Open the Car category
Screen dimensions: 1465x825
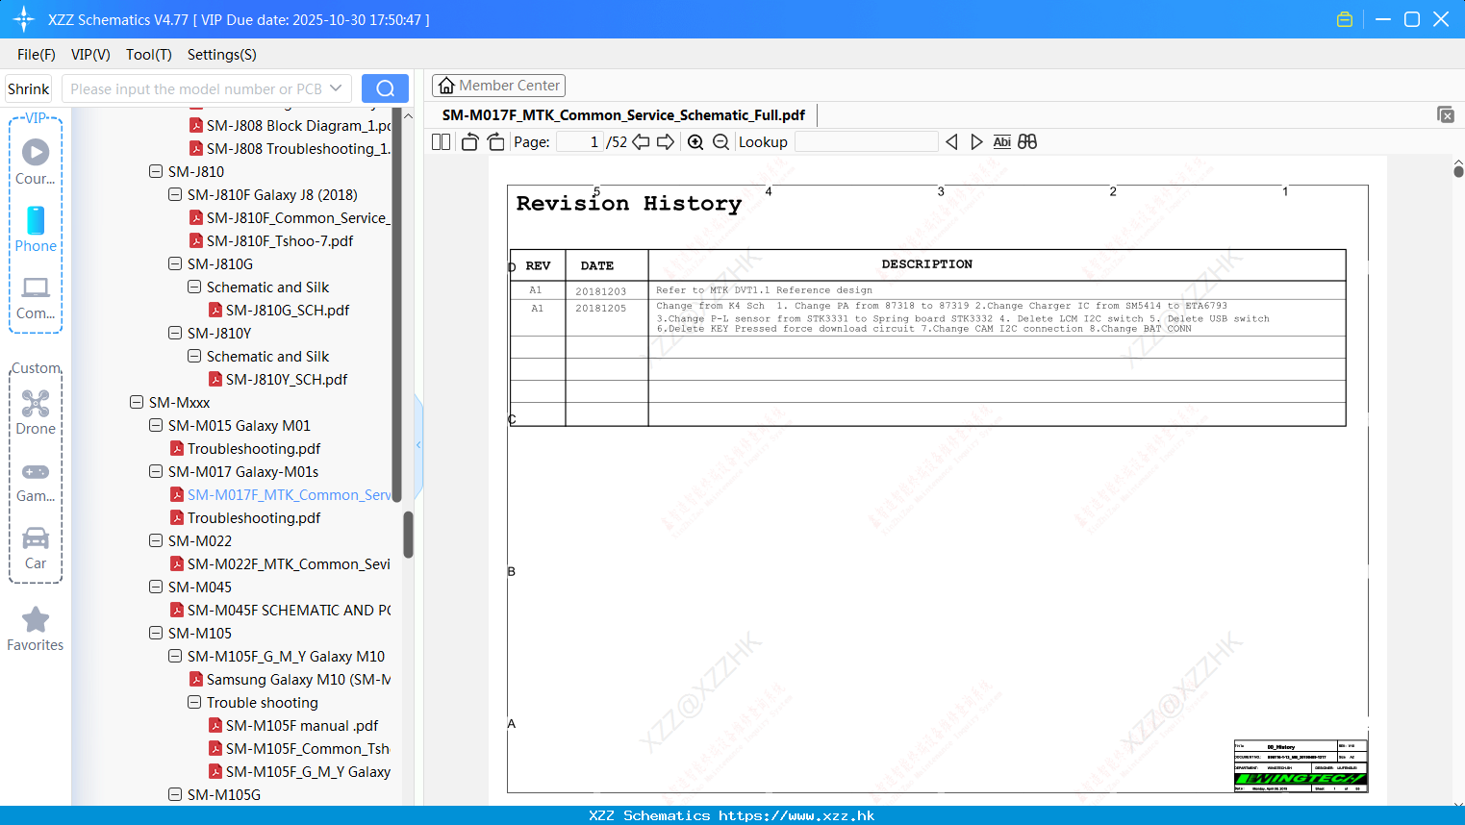(x=36, y=548)
